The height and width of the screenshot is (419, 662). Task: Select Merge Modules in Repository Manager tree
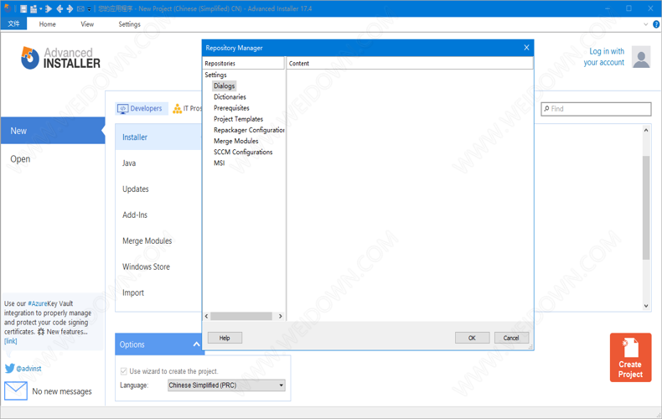click(x=235, y=141)
